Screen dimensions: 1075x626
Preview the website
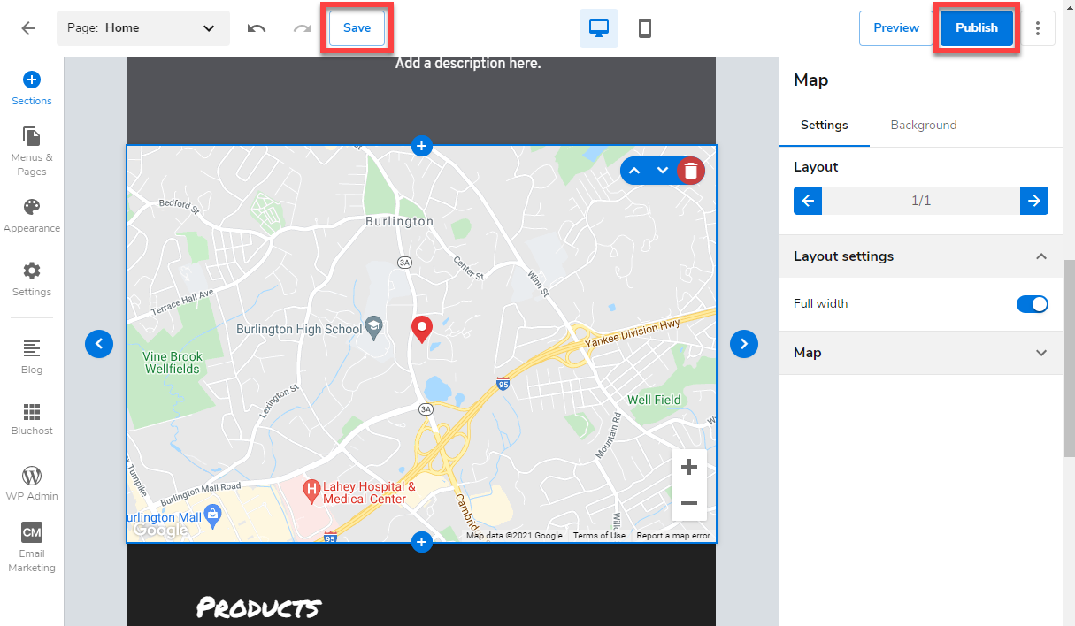coord(896,27)
